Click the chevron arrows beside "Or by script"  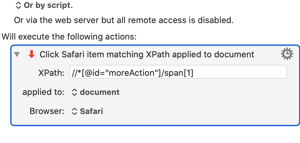18,5
